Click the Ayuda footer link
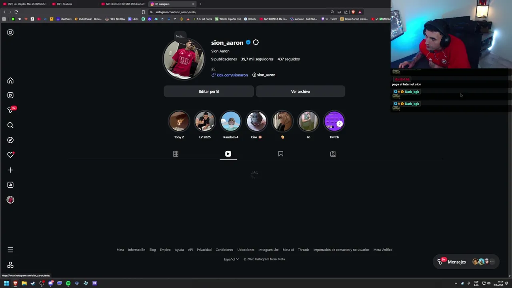The width and height of the screenshot is (512, 288). (x=179, y=250)
